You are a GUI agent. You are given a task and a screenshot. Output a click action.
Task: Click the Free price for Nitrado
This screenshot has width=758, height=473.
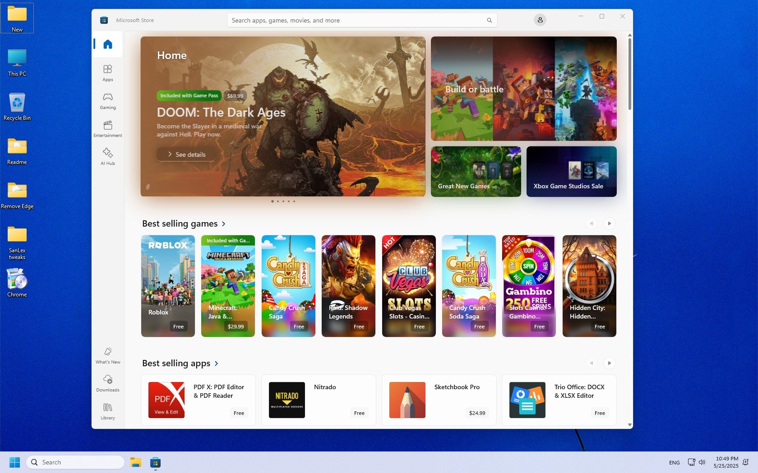[359, 413]
